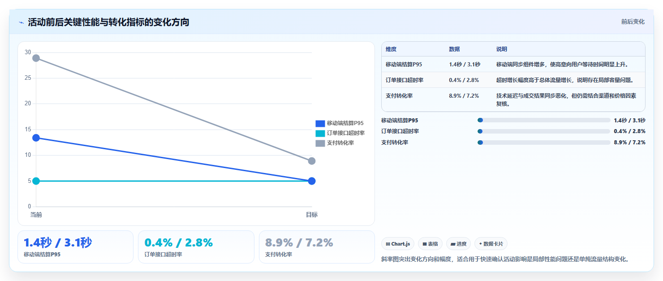
Task: Select the 数据卡片 chip
Action: click(491, 244)
